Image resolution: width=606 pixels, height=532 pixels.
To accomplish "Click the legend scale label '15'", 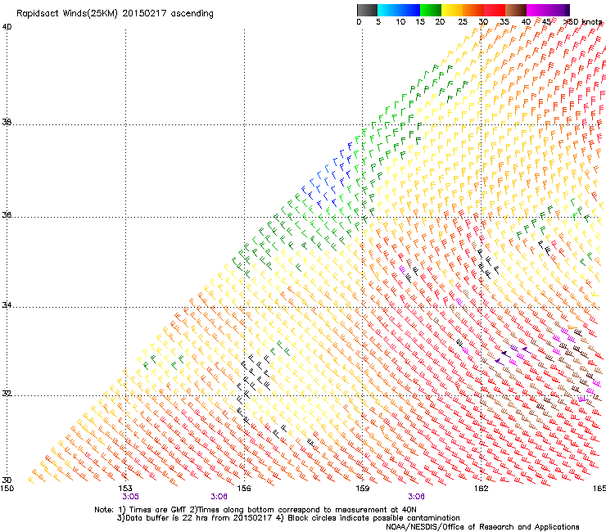I will click(x=420, y=22).
